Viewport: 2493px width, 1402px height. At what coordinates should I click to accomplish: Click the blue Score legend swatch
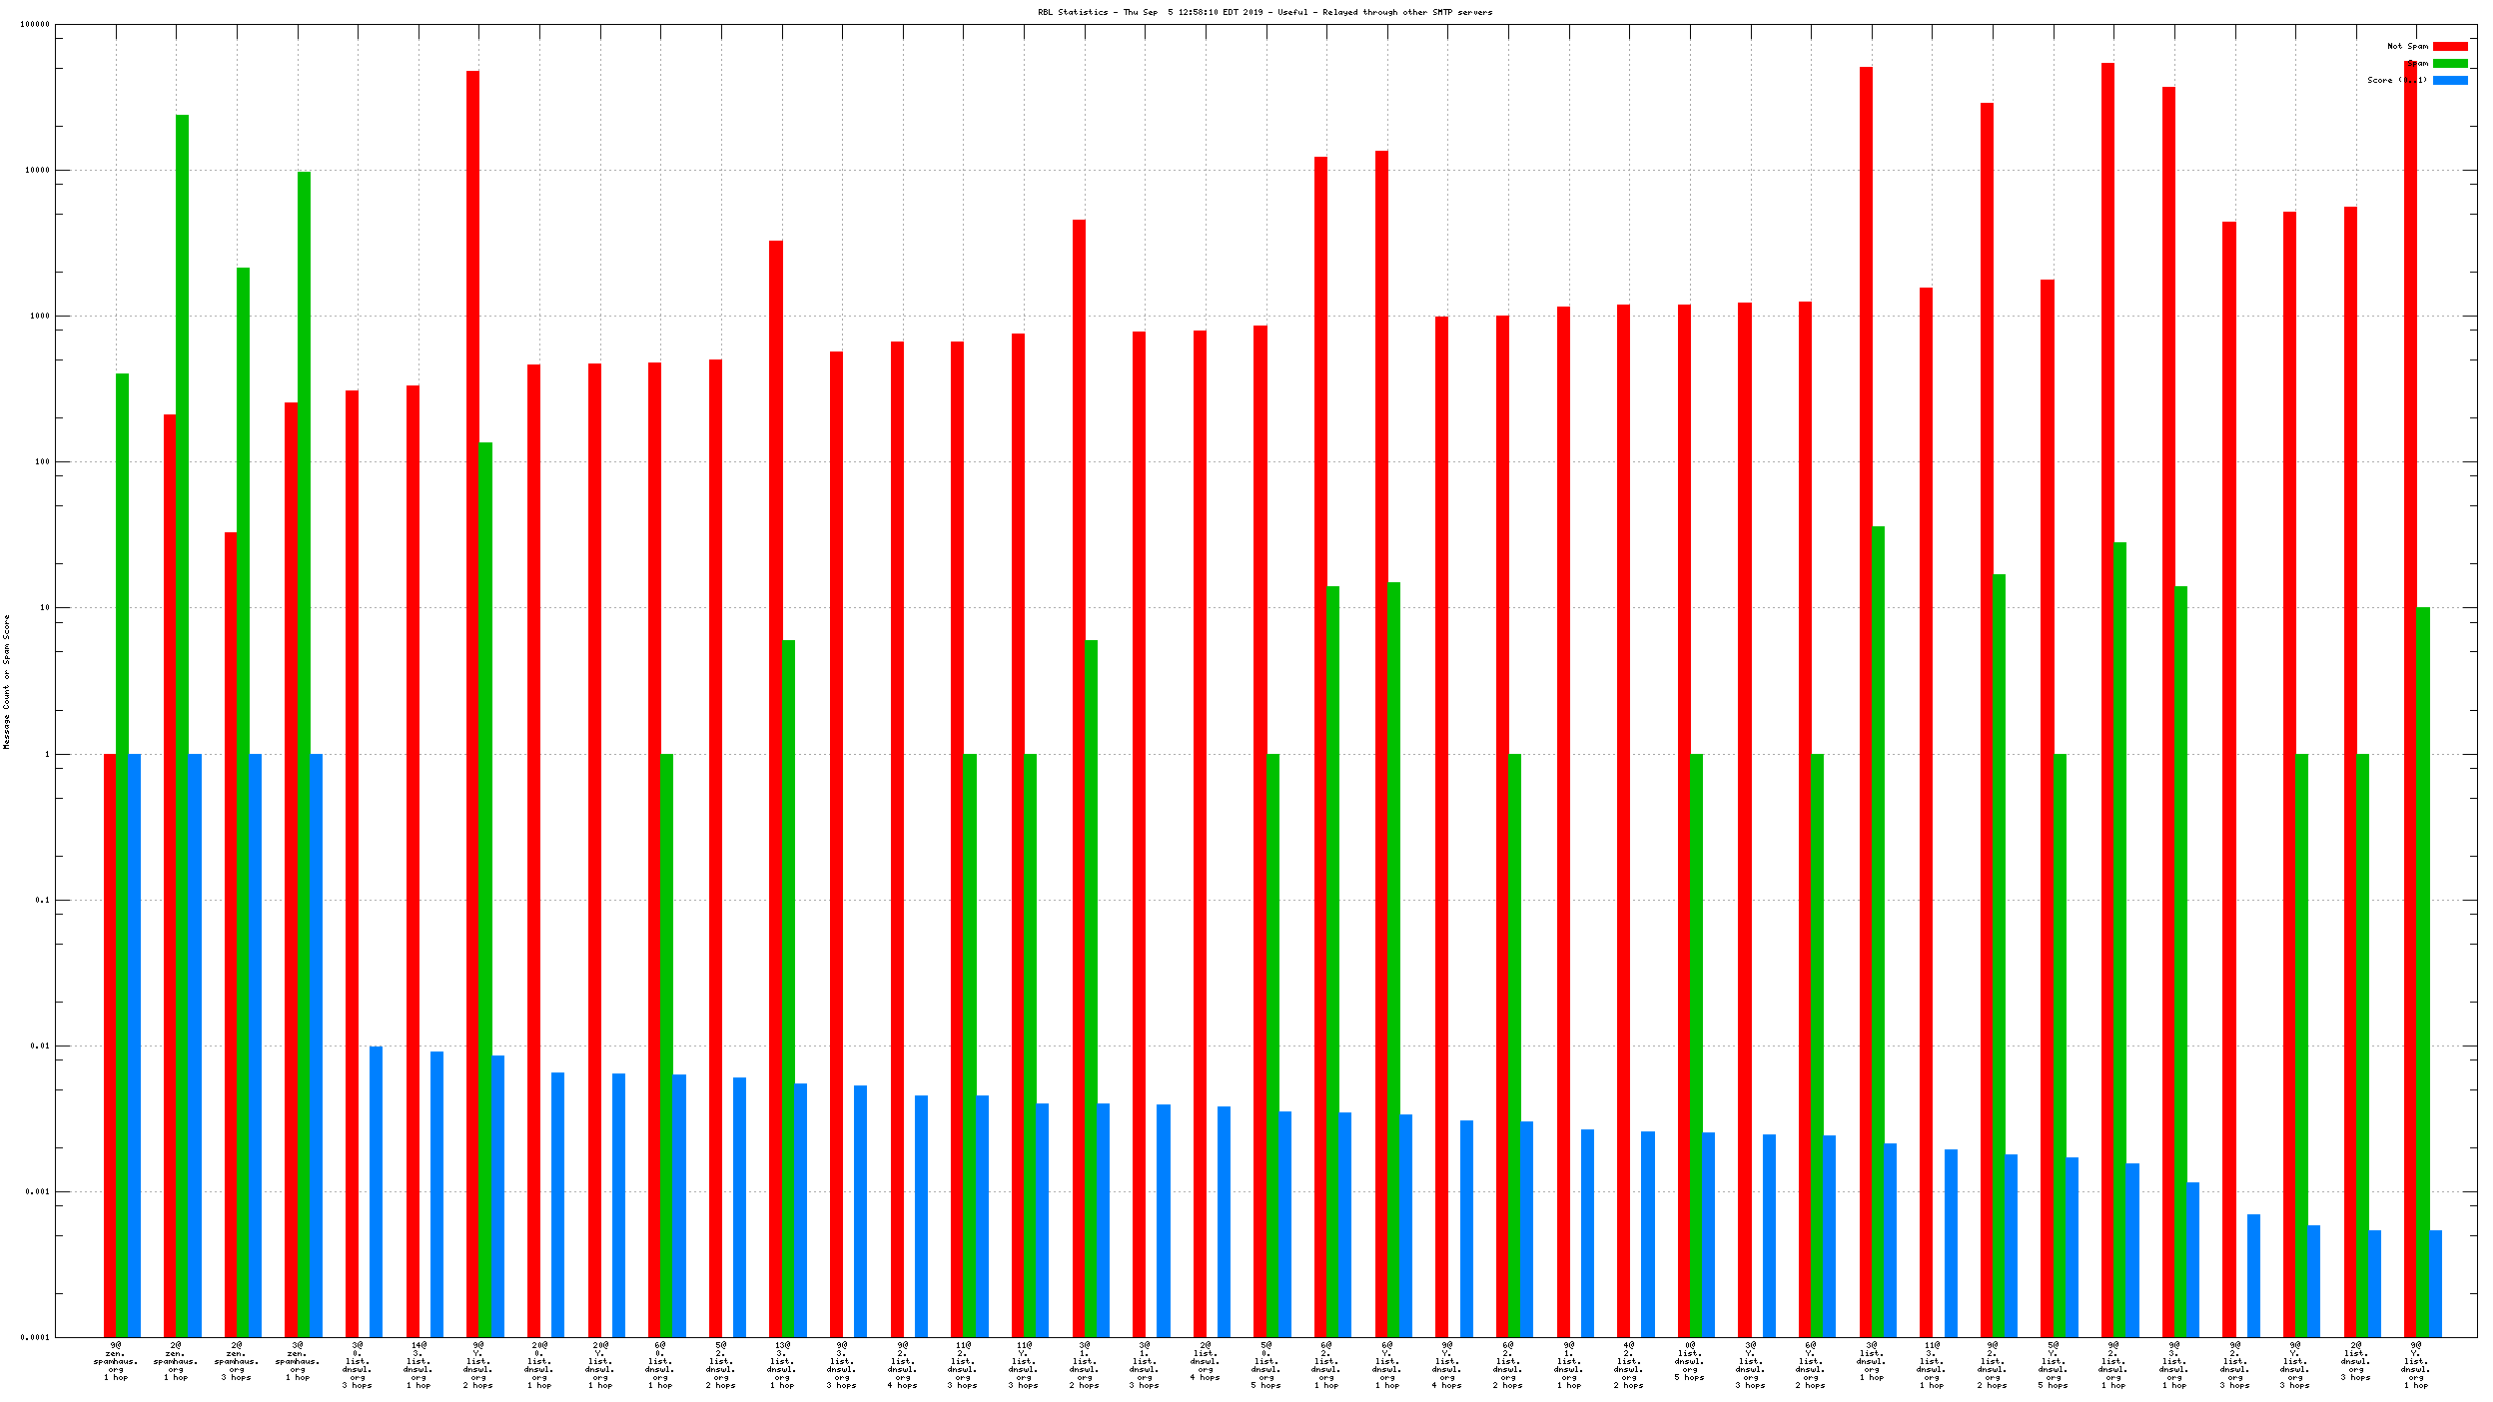2449,80
